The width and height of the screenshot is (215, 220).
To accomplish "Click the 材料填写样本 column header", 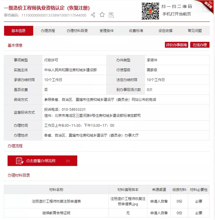I will point(128,190).
